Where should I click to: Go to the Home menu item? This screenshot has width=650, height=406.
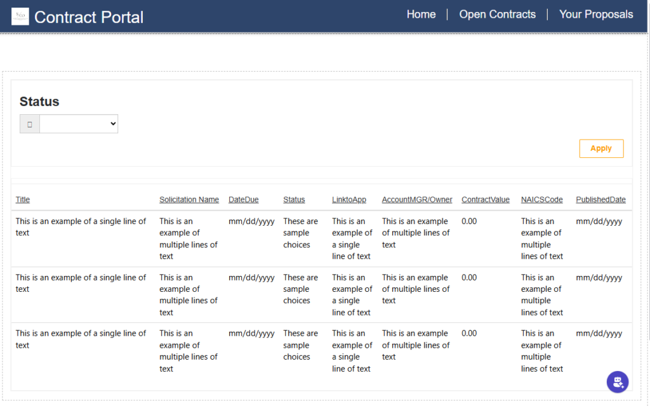point(421,15)
